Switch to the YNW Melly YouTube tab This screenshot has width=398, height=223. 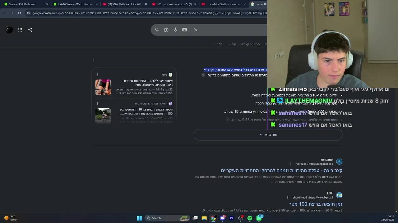pyautogui.click(x=124, y=4)
